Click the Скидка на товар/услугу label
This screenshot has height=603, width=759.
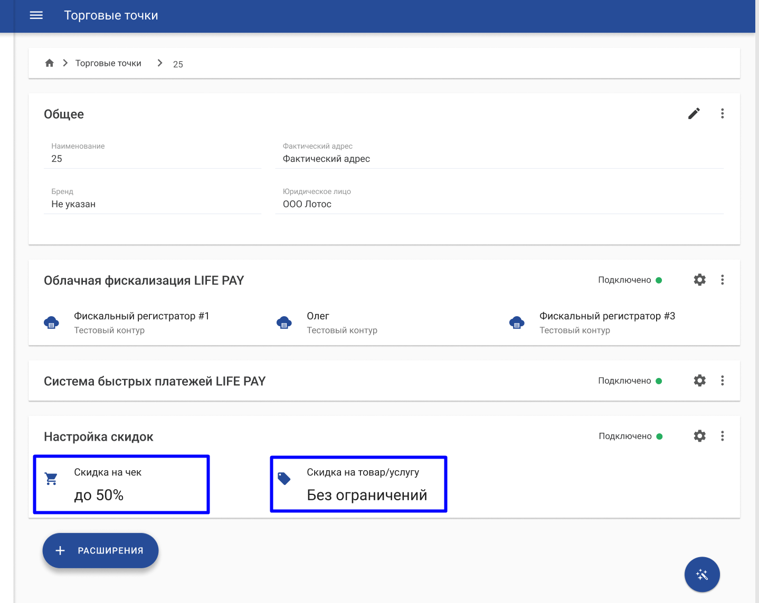(x=363, y=472)
